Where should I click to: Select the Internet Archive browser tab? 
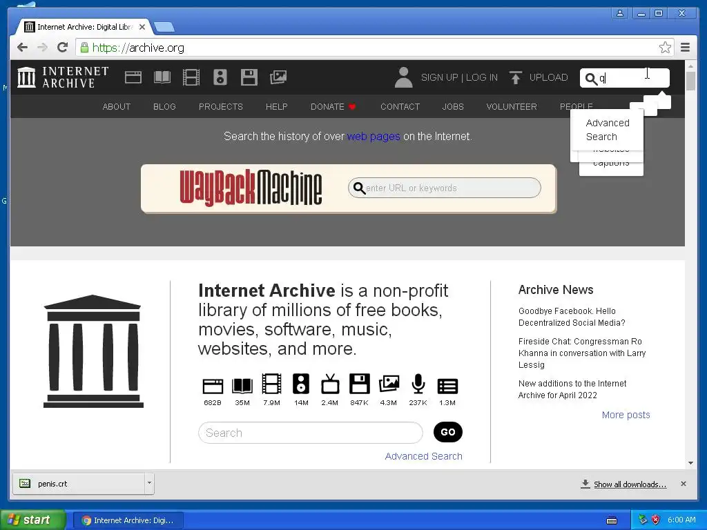click(x=84, y=27)
